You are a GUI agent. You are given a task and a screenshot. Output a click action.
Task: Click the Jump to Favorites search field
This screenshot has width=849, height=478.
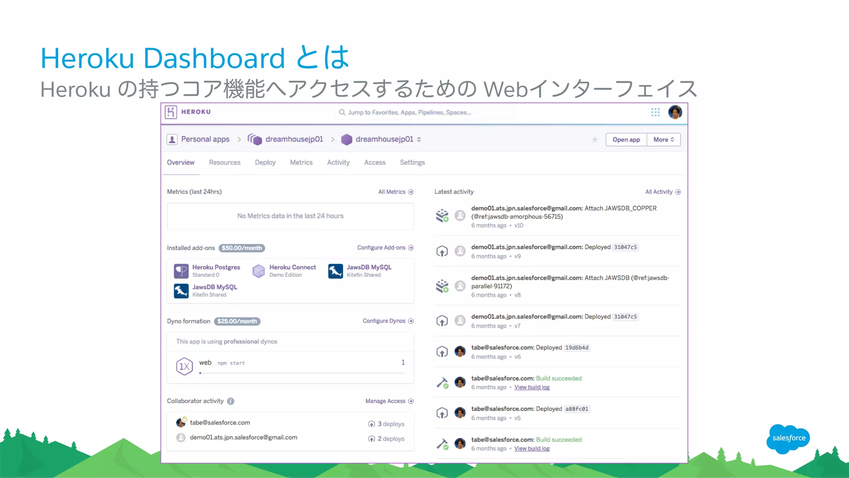coord(424,112)
